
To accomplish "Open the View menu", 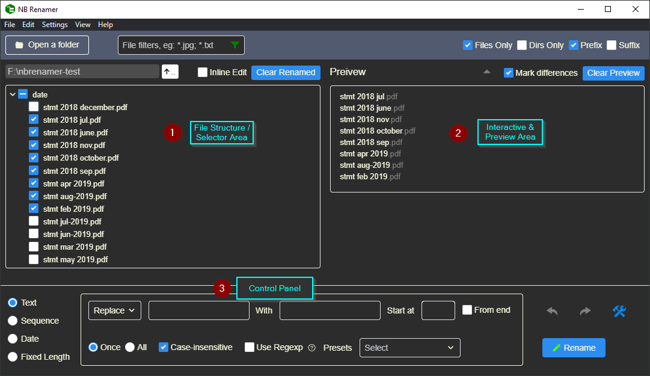I will tap(83, 25).
